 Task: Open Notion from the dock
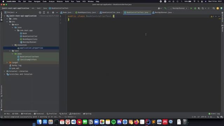(91, 122)
